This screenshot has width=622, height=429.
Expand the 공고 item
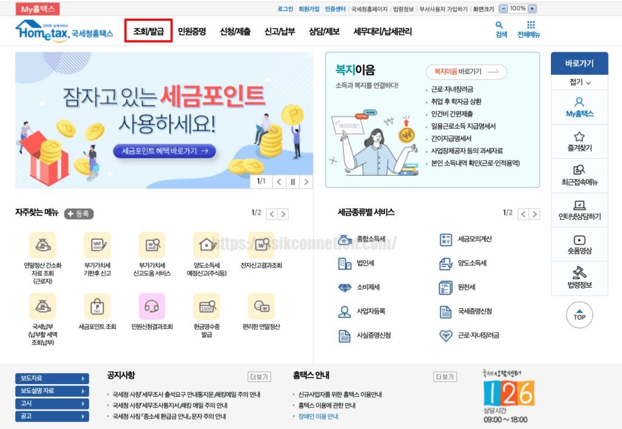click(x=52, y=416)
